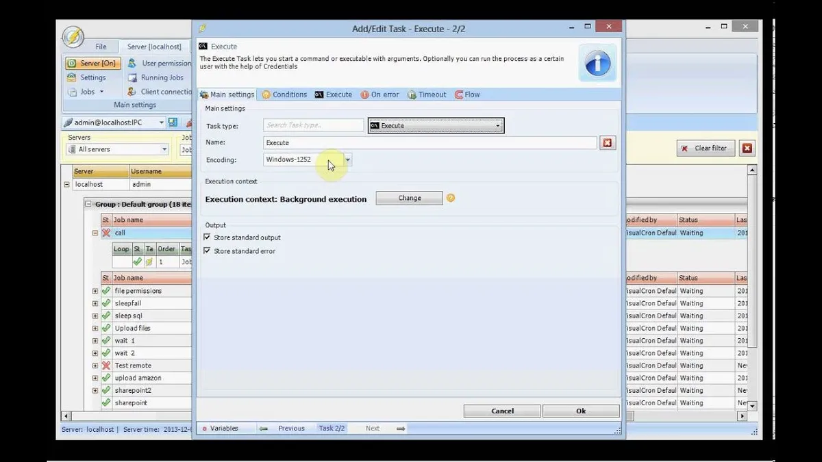Collapse the call job row
The width and height of the screenshot is (822, 462).
pyautogui.click(x=95, y=233)
